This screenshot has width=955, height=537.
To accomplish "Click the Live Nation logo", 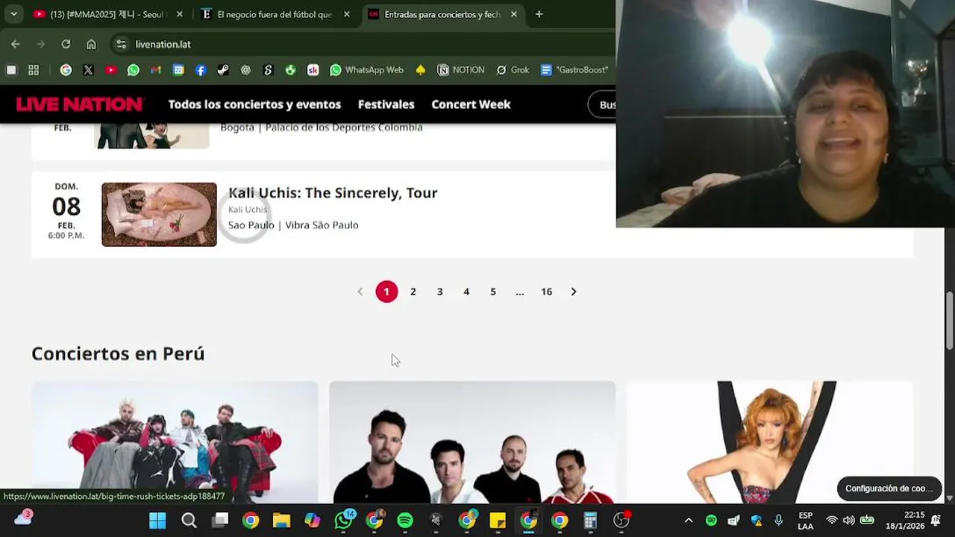I will pos(80,104).
